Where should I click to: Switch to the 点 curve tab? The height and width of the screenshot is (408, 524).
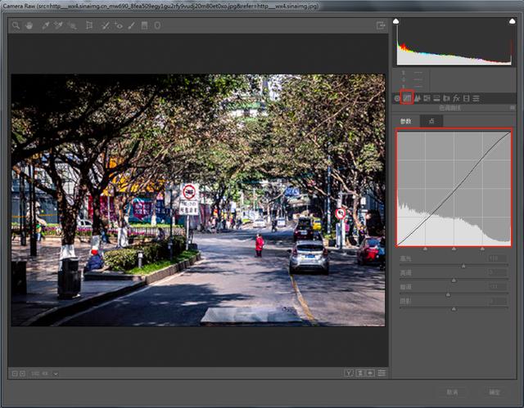pos(431,121)
